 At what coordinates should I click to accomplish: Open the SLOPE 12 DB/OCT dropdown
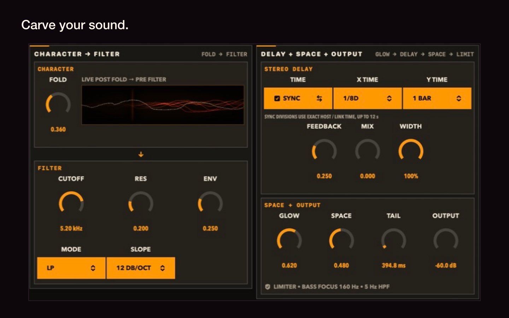141,268
